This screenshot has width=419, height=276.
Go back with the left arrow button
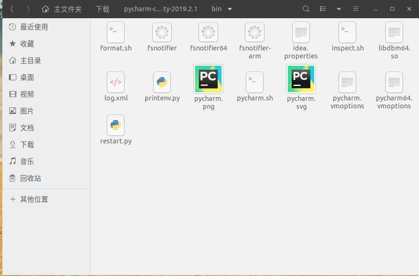[x=12, y=9]
